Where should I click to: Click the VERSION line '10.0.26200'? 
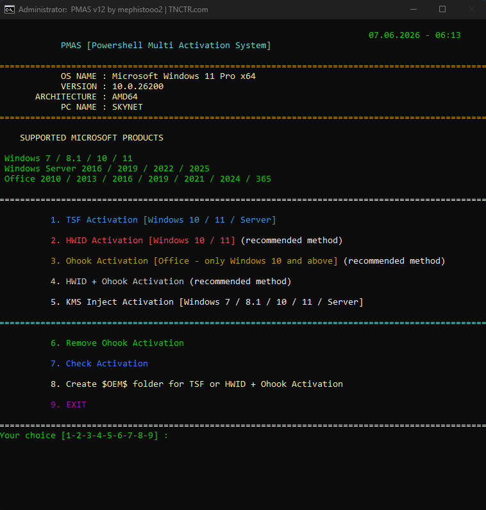pos(112,87)
